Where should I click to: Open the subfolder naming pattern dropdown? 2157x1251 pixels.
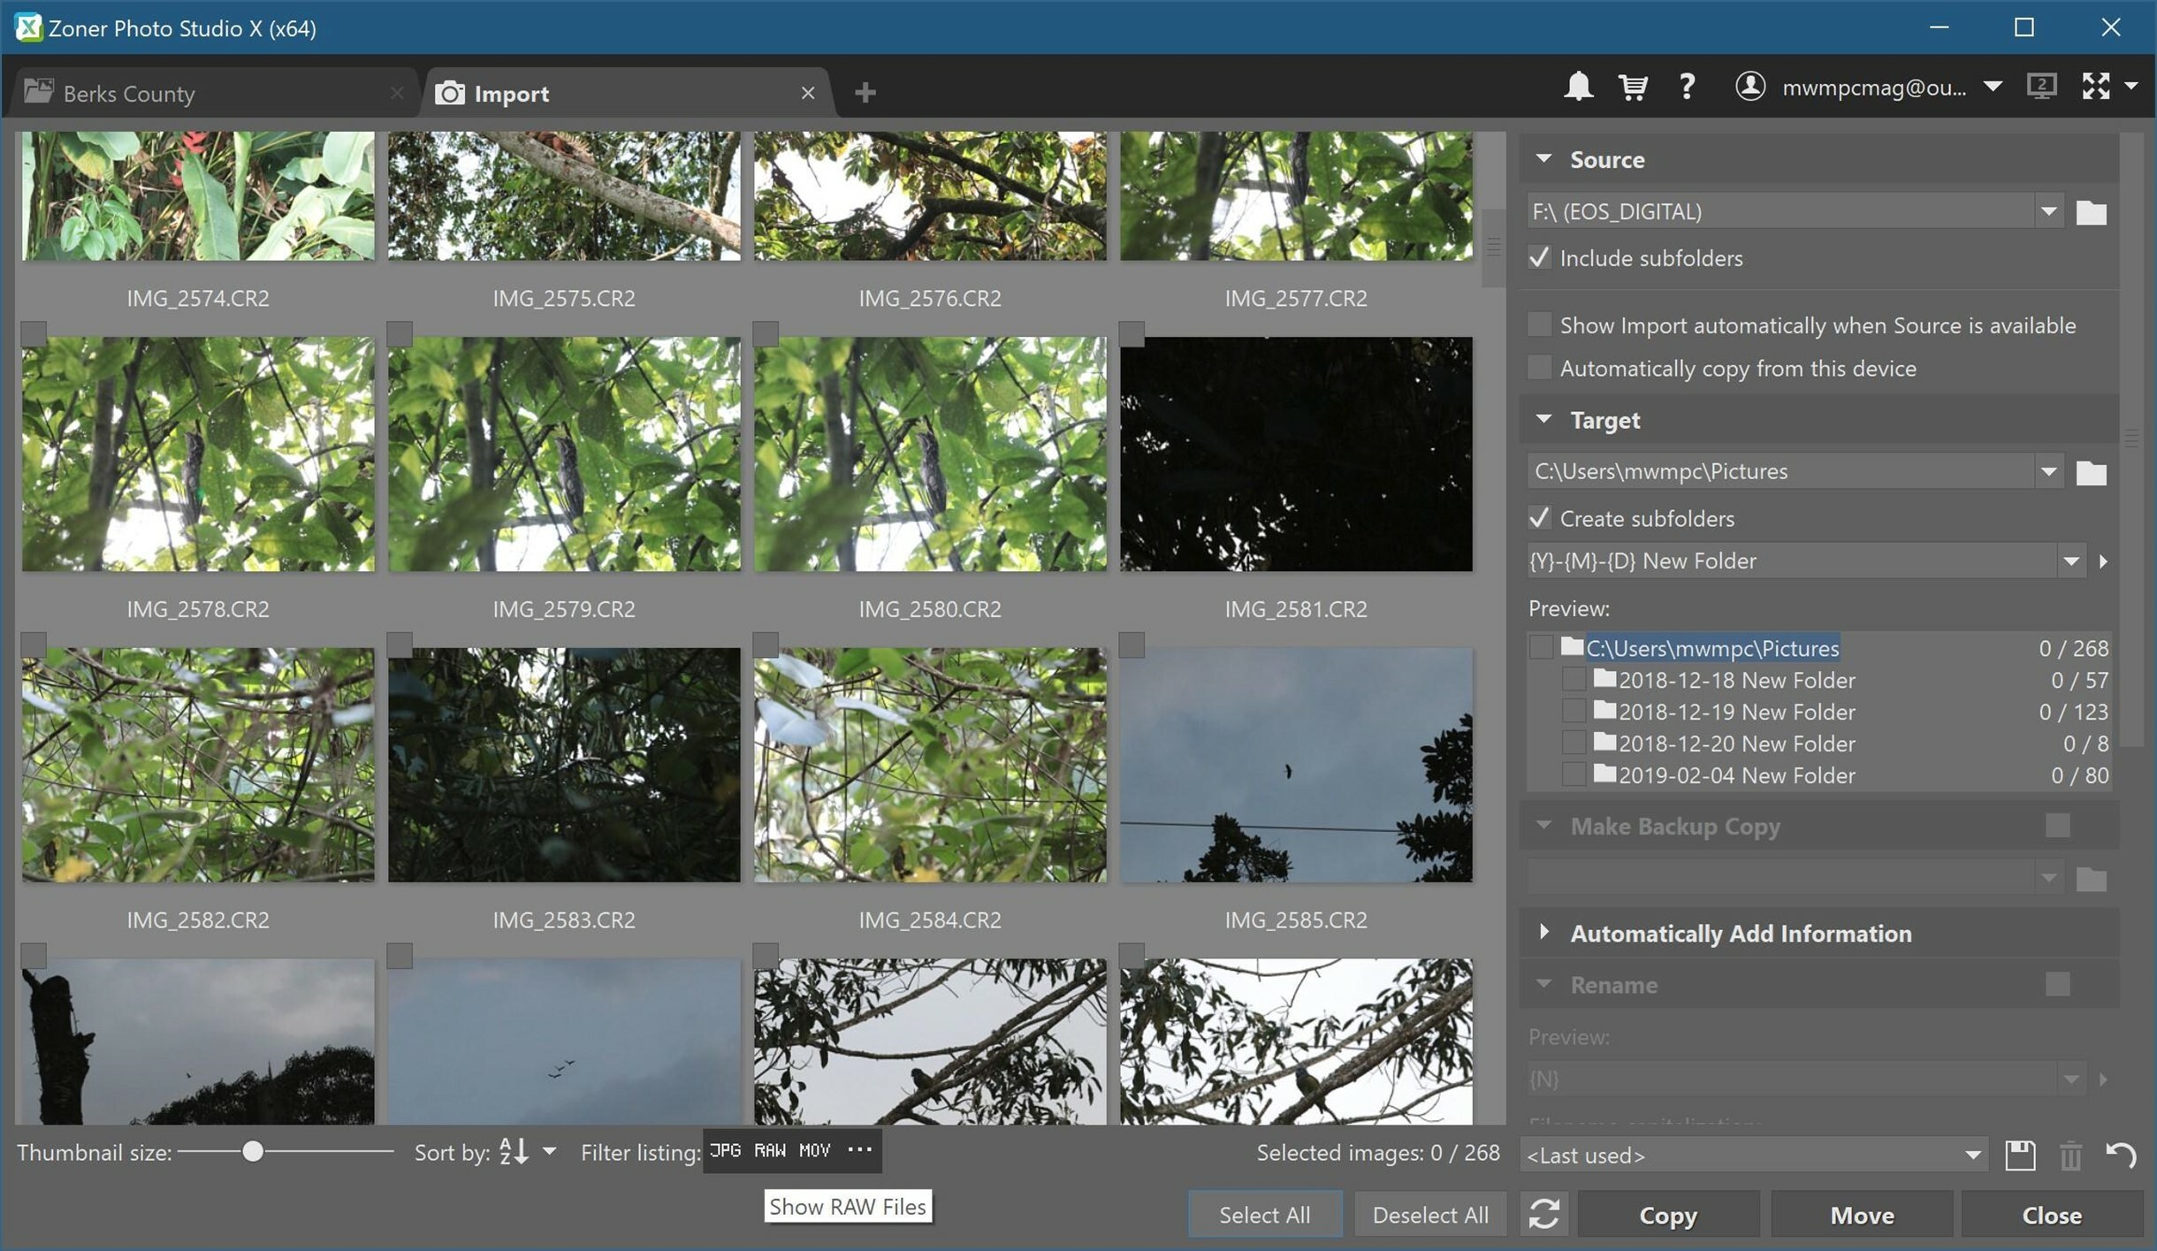2070,561
